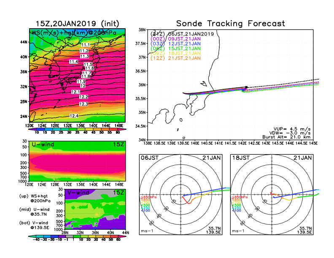Click the 12.3 contour label
This screenshot has height=258, width=334.
click(x=84, y=104)
